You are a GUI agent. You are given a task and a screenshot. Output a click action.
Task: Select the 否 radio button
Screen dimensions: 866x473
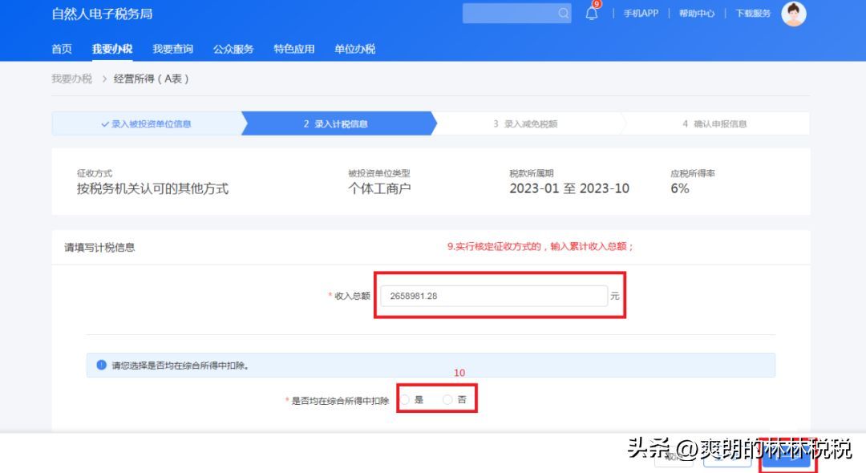point(448,398)
